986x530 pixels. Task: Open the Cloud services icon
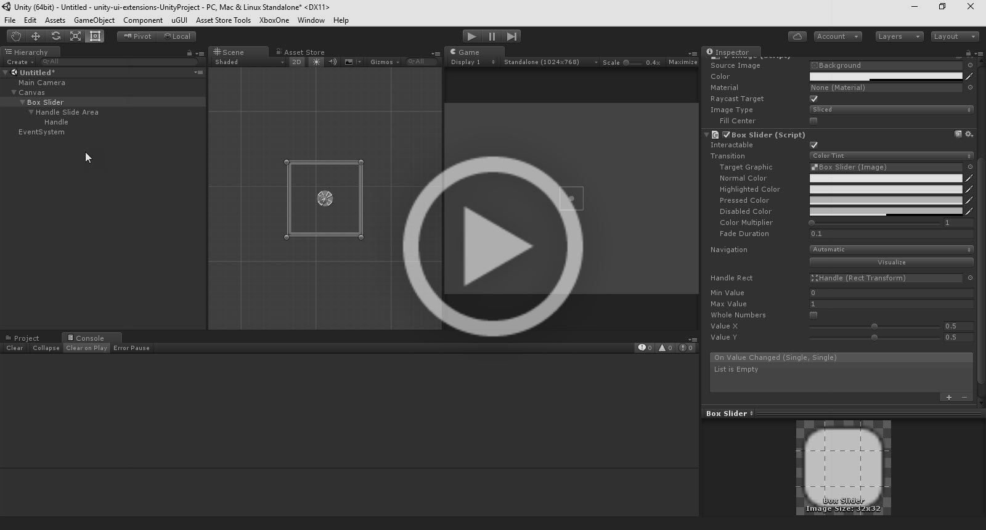pos(797,36)
